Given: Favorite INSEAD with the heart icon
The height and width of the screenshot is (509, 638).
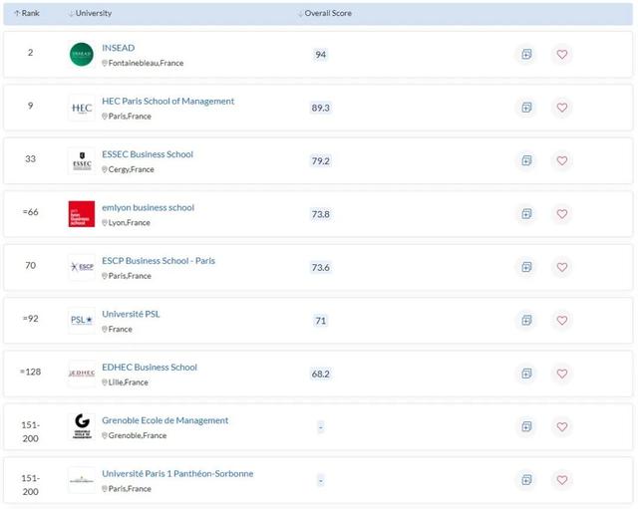Looking at the screenshot, I should [562, 54].
